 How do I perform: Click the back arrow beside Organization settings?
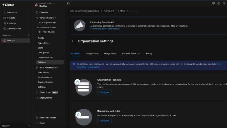pos(73,41)
